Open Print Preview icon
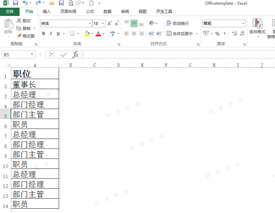 71,3
